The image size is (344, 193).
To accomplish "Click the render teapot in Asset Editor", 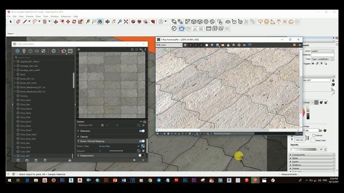I will click(63, 51).
